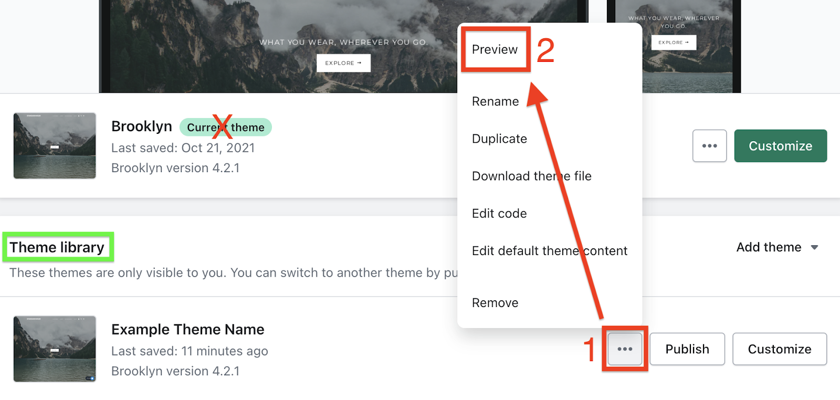This screenshot has width=840, height=400.
Task: Open Edit code from the menu
Action: (x=499, y=213)
